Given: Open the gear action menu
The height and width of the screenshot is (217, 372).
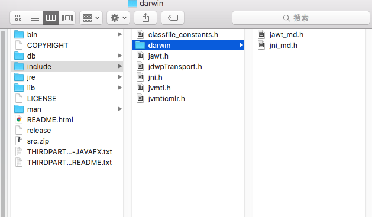Looking at the screenshot, I should pos(118,18).
